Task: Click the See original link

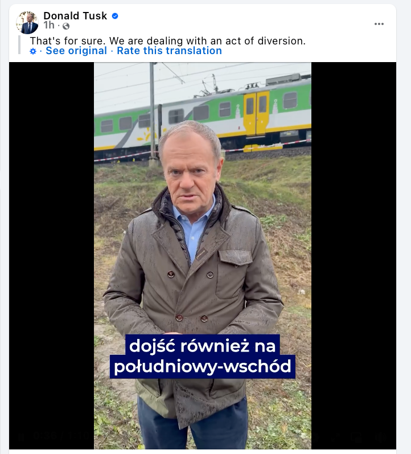Action: [76, 51]
